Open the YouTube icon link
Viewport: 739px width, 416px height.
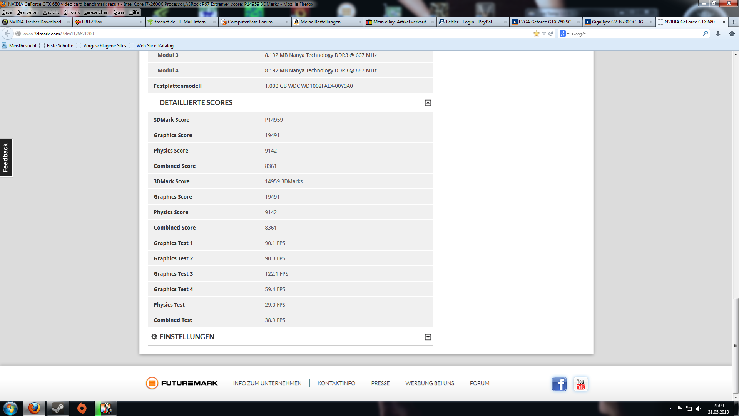tap(580, 384)
